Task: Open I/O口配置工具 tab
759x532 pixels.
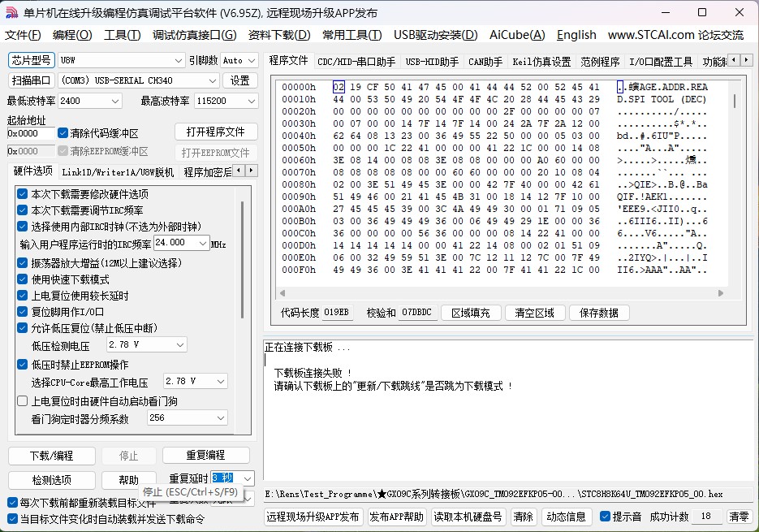Action: pos(661,62)
